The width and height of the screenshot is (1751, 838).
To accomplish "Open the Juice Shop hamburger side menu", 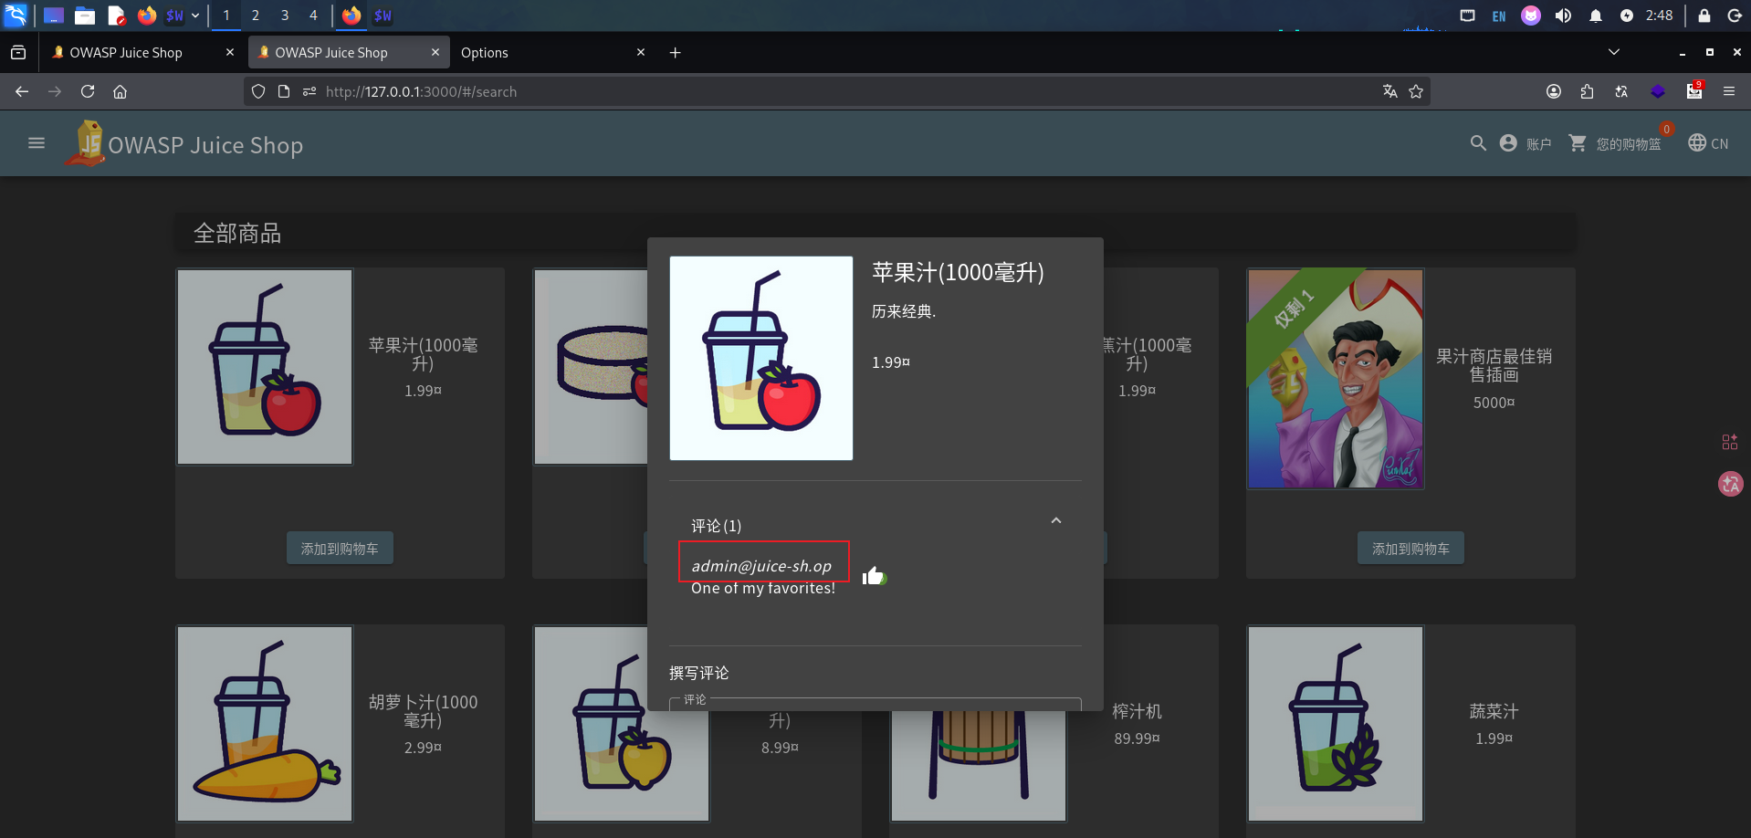I will point(37,143).
